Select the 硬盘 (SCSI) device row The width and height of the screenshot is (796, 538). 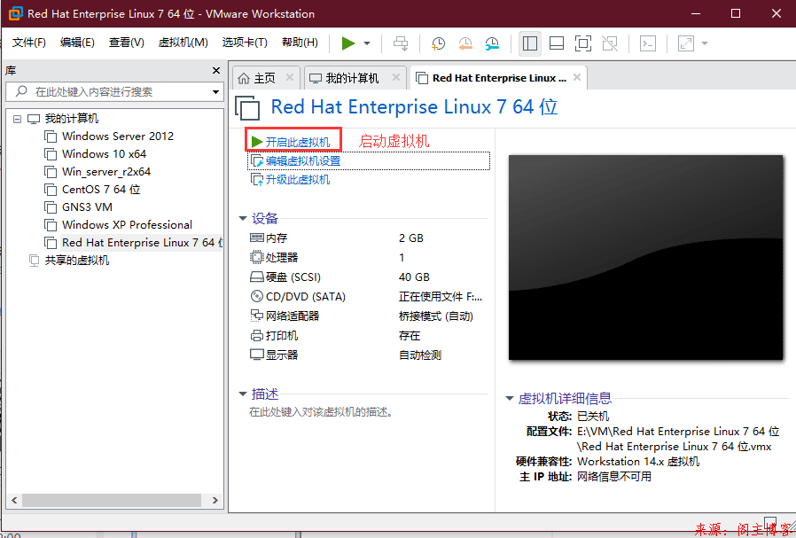(x=366, y=277)
